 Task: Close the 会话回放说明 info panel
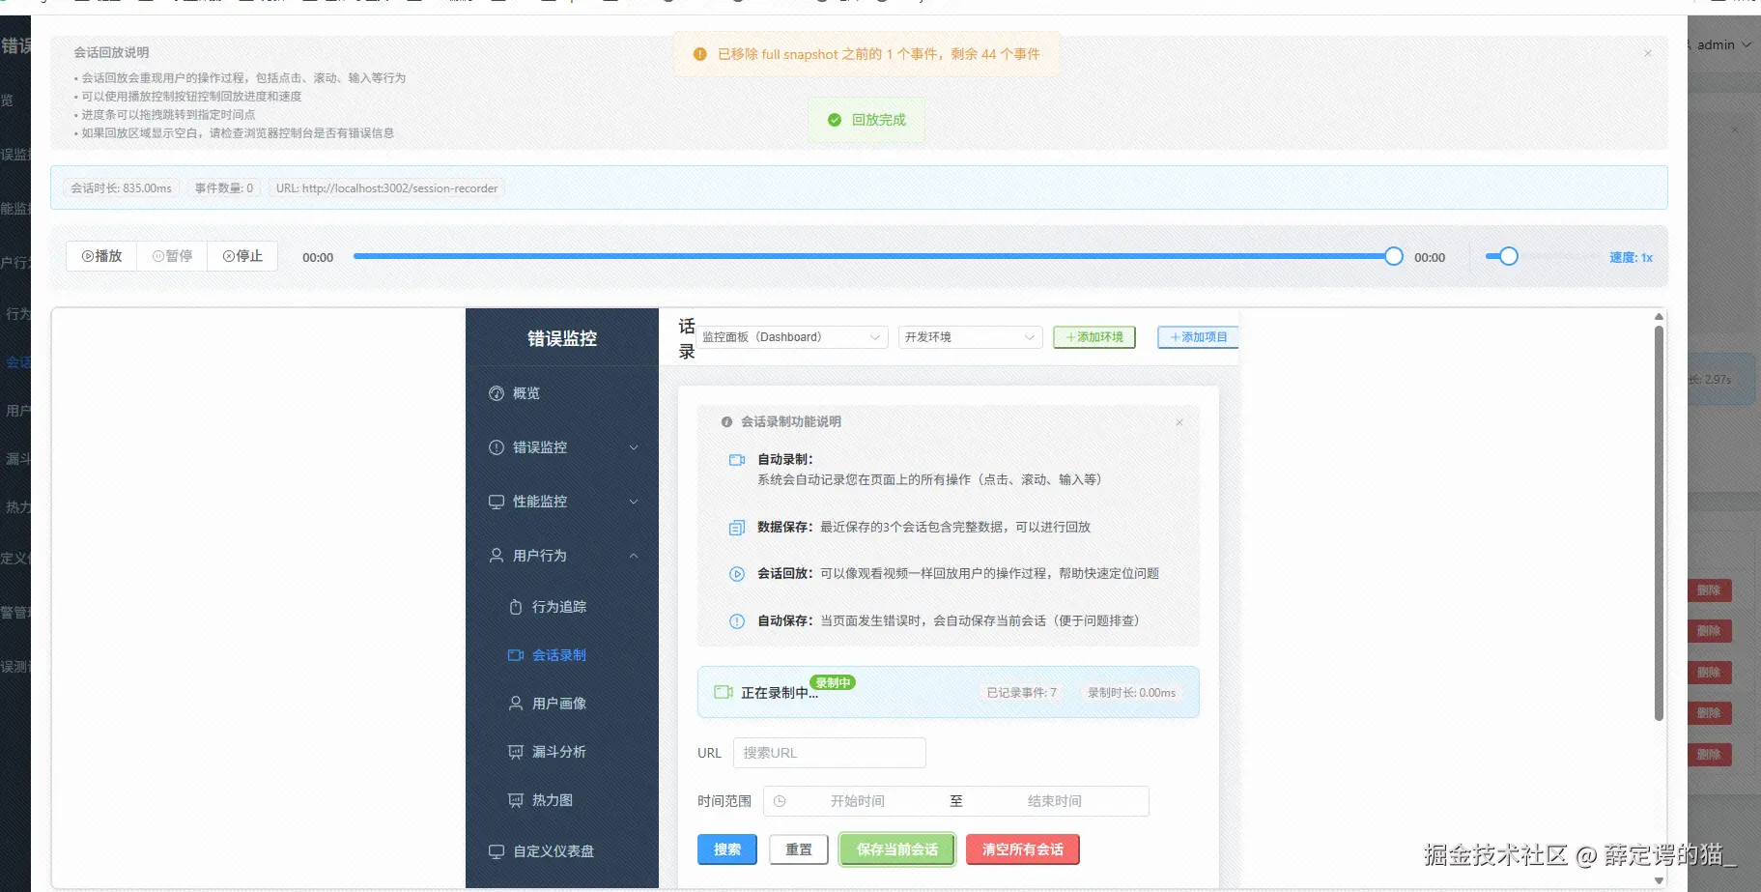pyautogui.click(x=1648, y=53)
